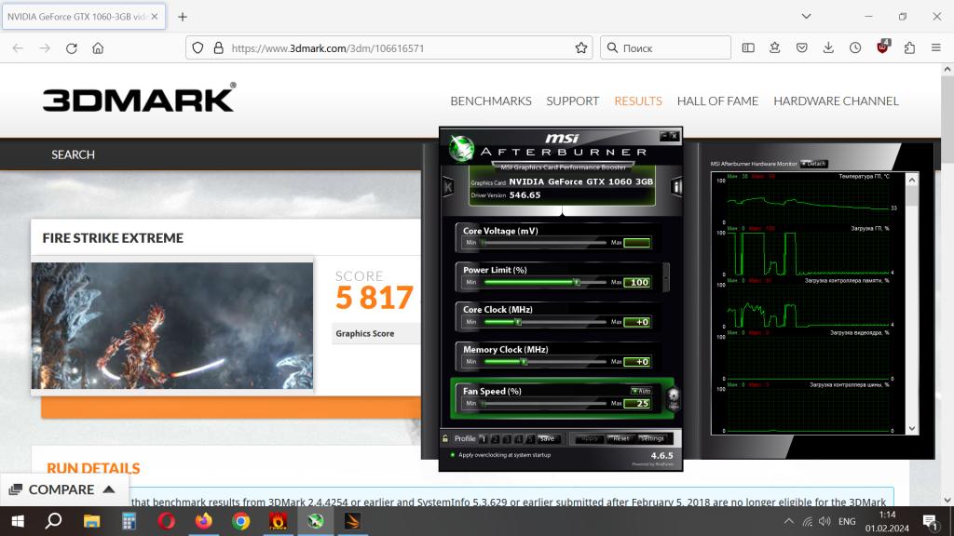Click the SEARCH link in dark bar
The height and width of the screenshot is (536, 954).
coord(73,154)
